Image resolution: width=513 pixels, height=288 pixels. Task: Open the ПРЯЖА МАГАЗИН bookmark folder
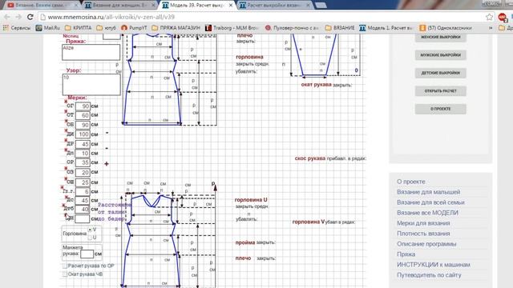point(176,28)
